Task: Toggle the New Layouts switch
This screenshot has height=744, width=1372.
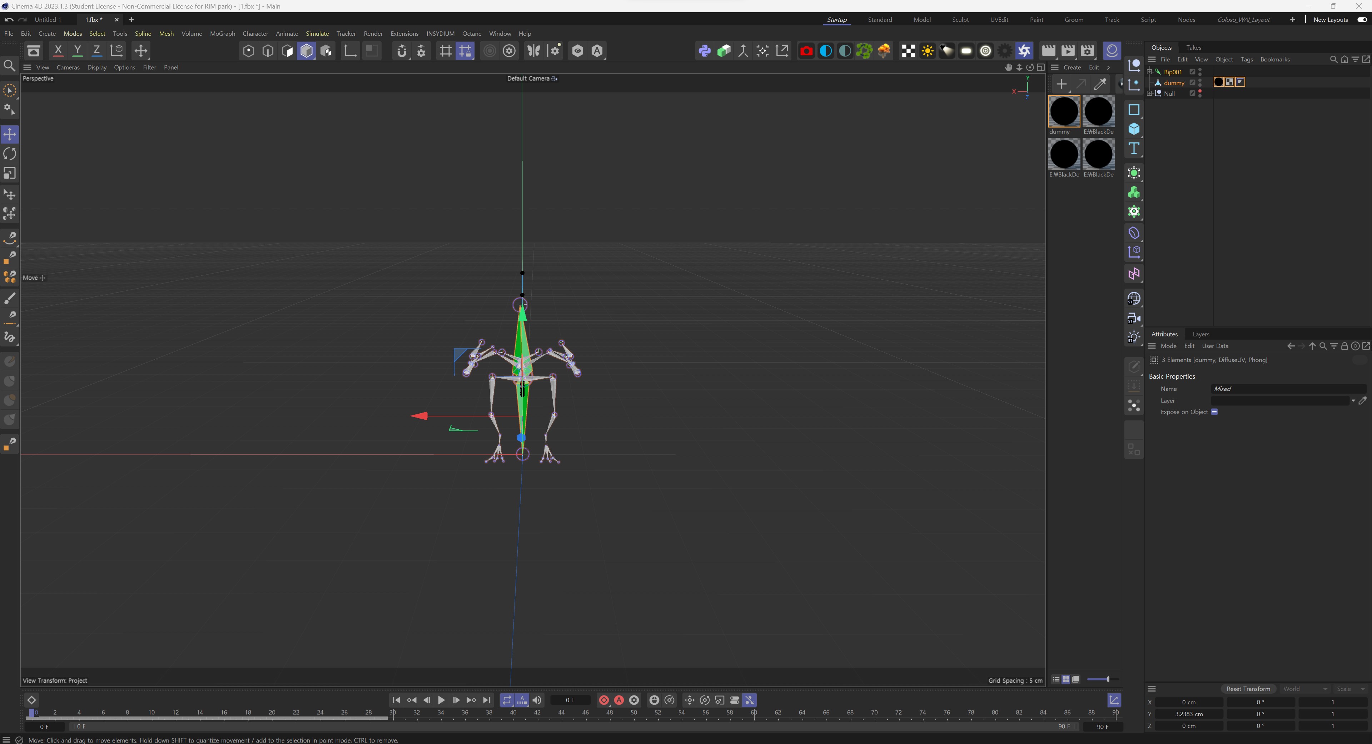Action: [1362, 20]
